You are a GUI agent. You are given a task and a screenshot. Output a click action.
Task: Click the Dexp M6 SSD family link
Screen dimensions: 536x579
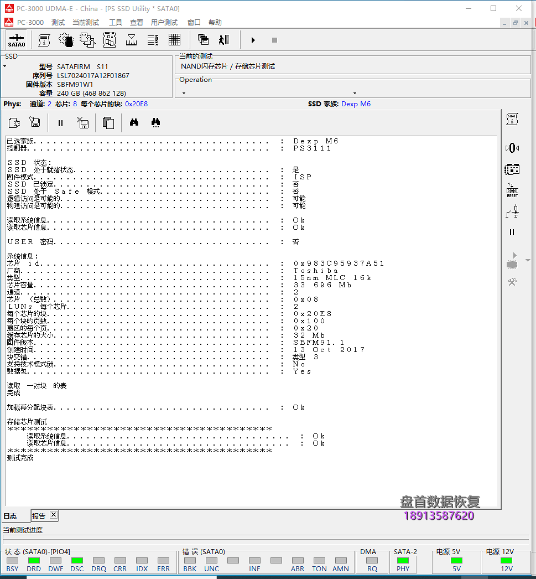pyautogui.click(x=356, y=104)
